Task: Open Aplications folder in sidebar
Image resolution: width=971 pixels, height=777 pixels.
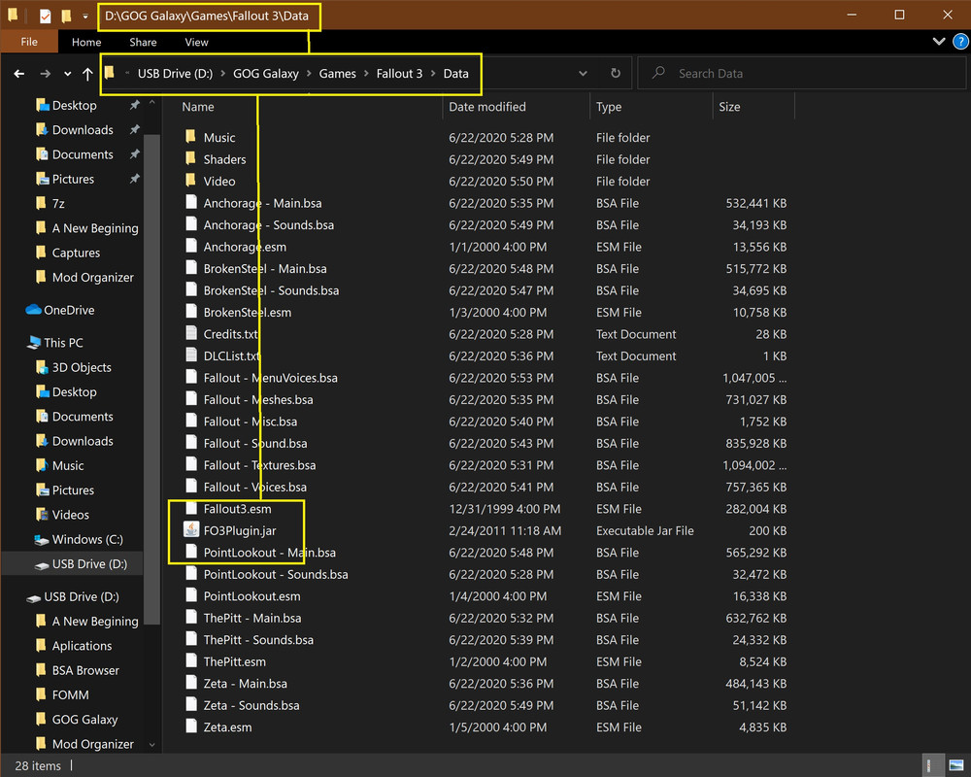Action: 82,645
